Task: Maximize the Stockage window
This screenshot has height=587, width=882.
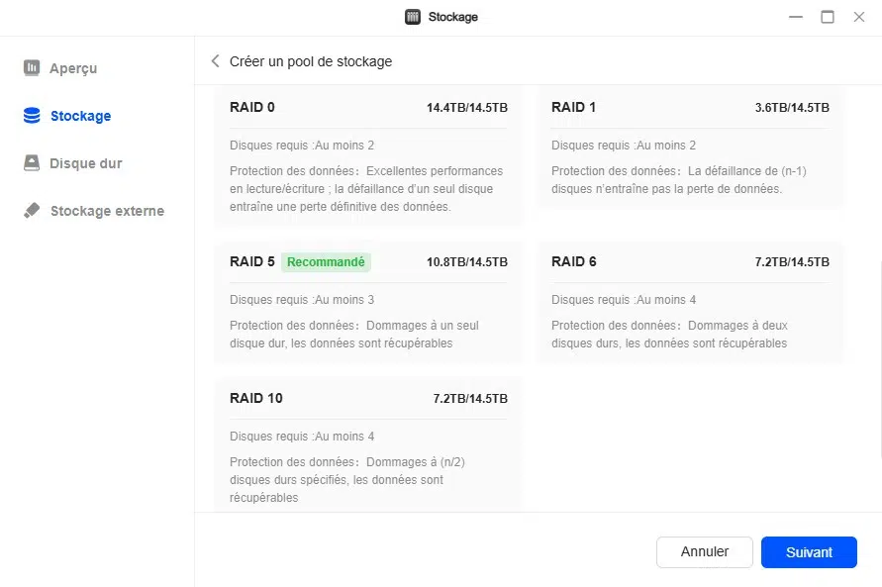Action: click(828, 17)
